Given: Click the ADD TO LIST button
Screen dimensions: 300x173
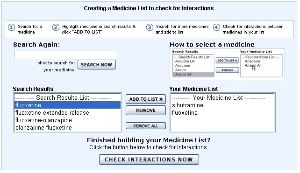Looking at the screenshot, I should [x=146, y=99].
